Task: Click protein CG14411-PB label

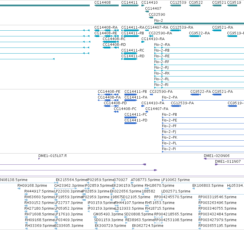Action: (x=136, y=92)
